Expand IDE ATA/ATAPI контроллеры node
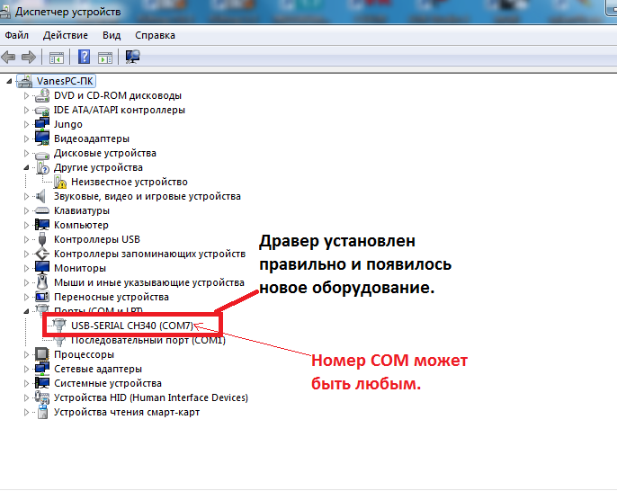Viewport: 617px width, 491px height. (x=26, y=110)
